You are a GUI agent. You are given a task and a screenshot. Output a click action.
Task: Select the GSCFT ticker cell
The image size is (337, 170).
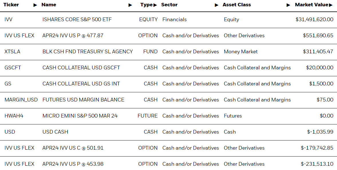[13, 68]
